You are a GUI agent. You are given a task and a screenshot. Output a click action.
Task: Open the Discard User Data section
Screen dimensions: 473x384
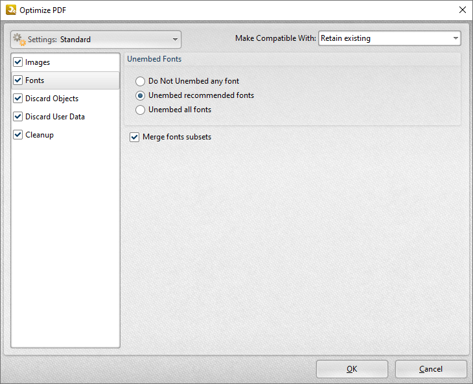[x=55, y=117]
